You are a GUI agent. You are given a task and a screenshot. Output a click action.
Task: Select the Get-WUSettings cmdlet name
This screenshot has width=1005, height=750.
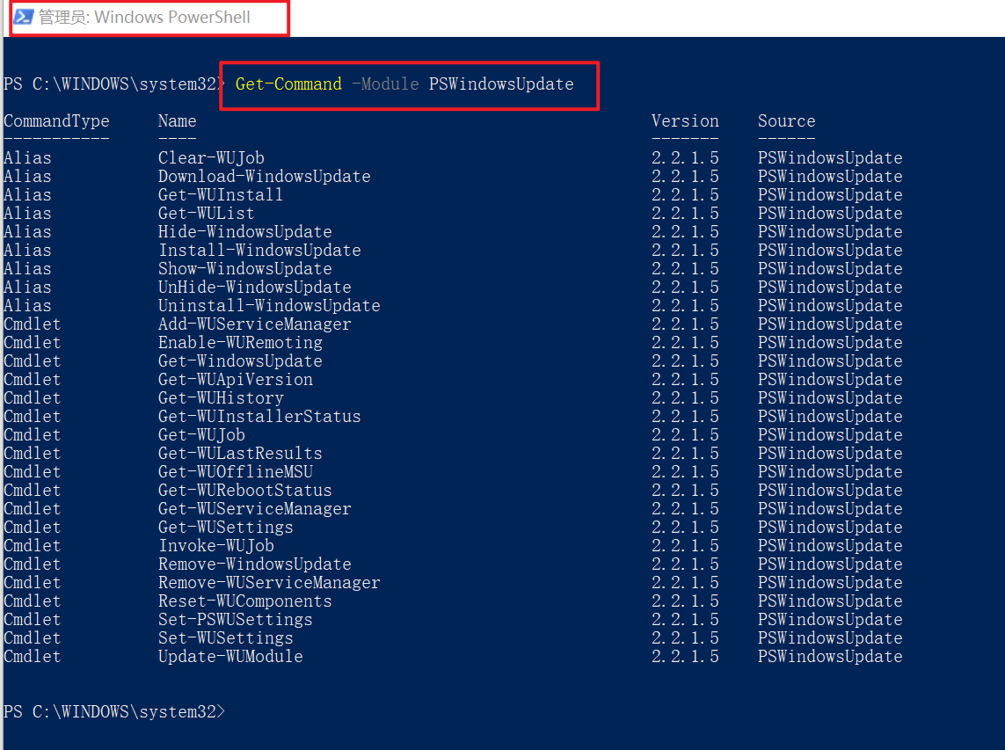(226, 528)
